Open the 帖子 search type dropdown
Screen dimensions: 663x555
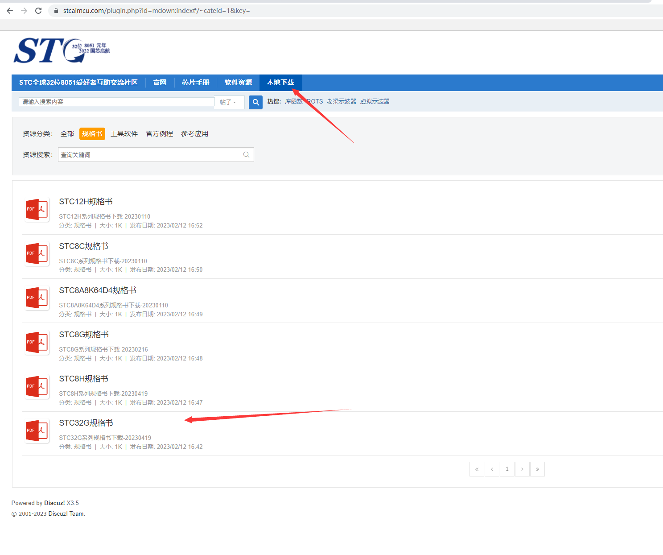point(229,102)
